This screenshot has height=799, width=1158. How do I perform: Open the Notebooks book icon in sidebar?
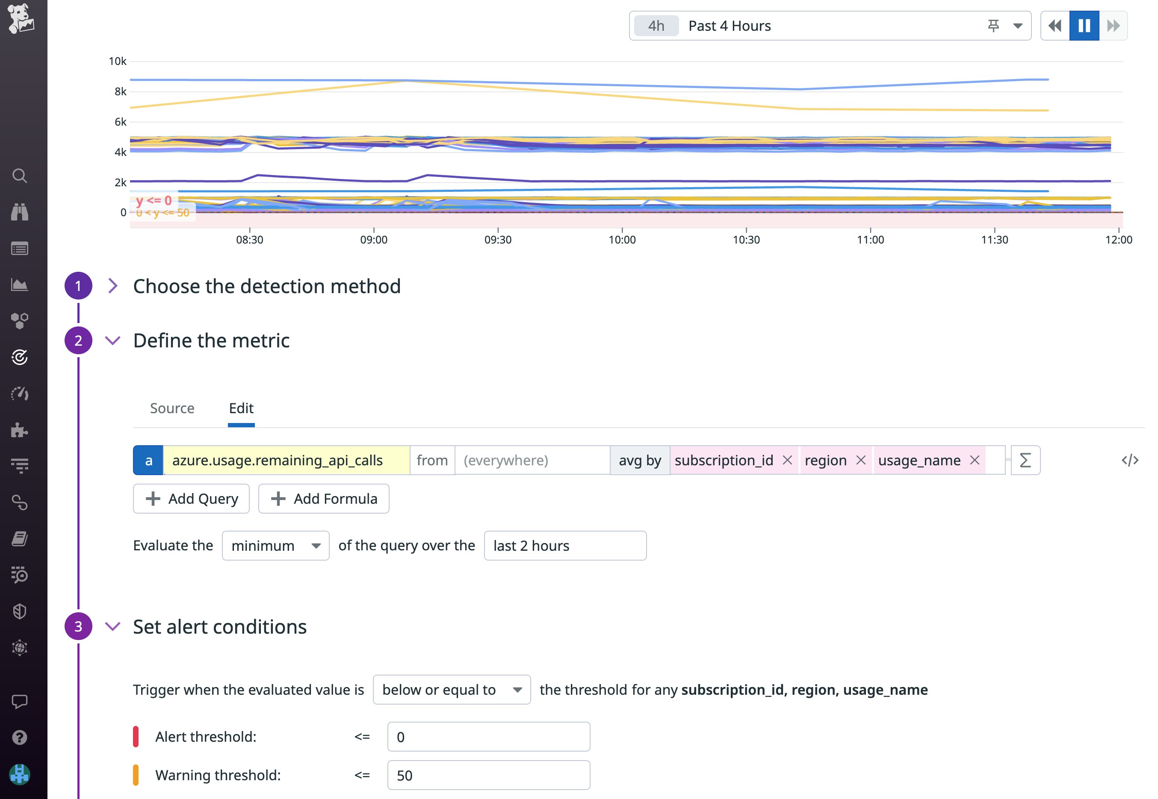click(x=20, y=538)
